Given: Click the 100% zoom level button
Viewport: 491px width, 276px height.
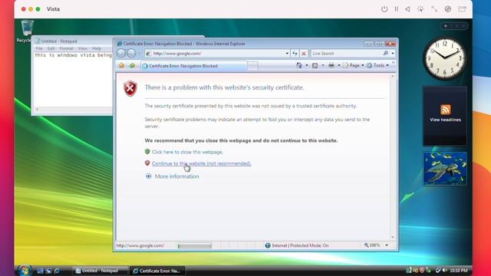Looking at the screenshot, I should point(372,245).
